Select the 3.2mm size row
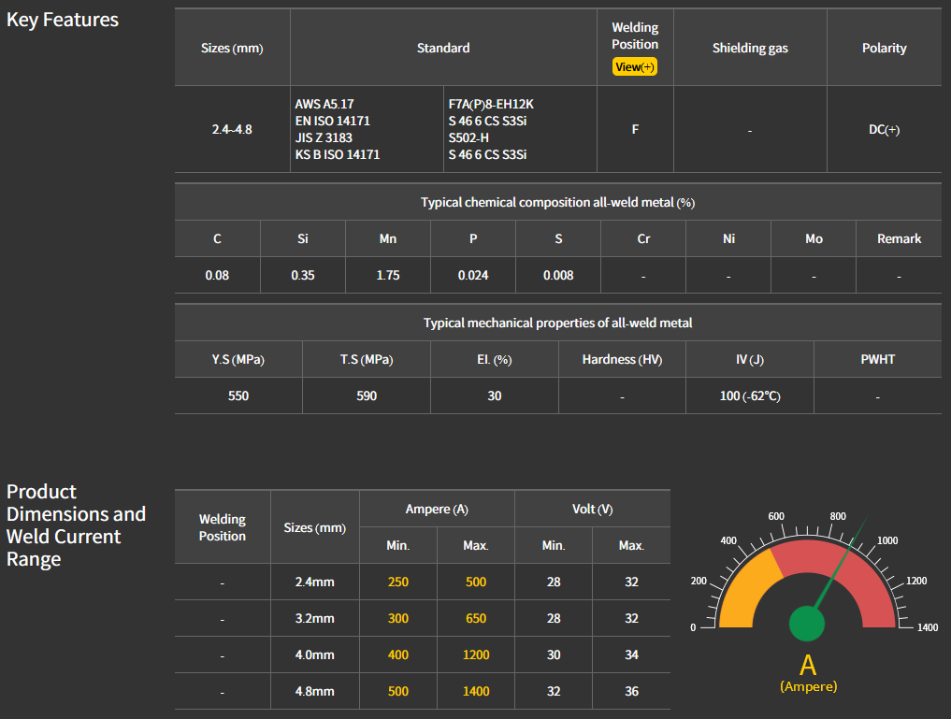Viewport: 951px width, 719px height. pos(314,618)
